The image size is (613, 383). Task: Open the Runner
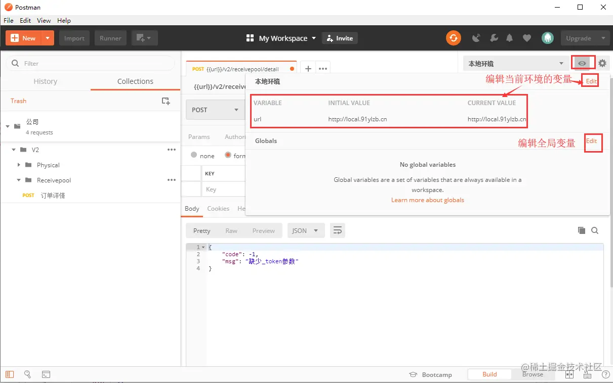point(110,38)
